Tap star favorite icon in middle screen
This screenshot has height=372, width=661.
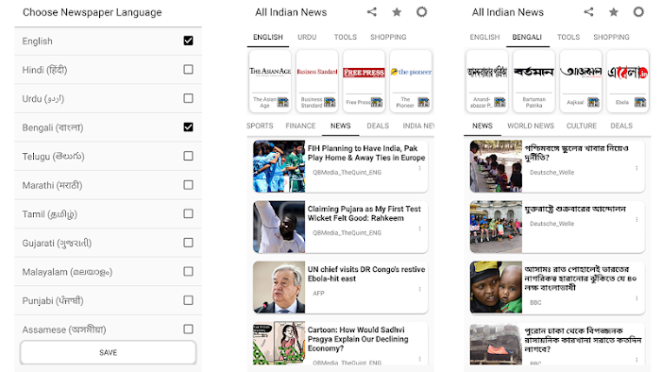pos(397,12)
